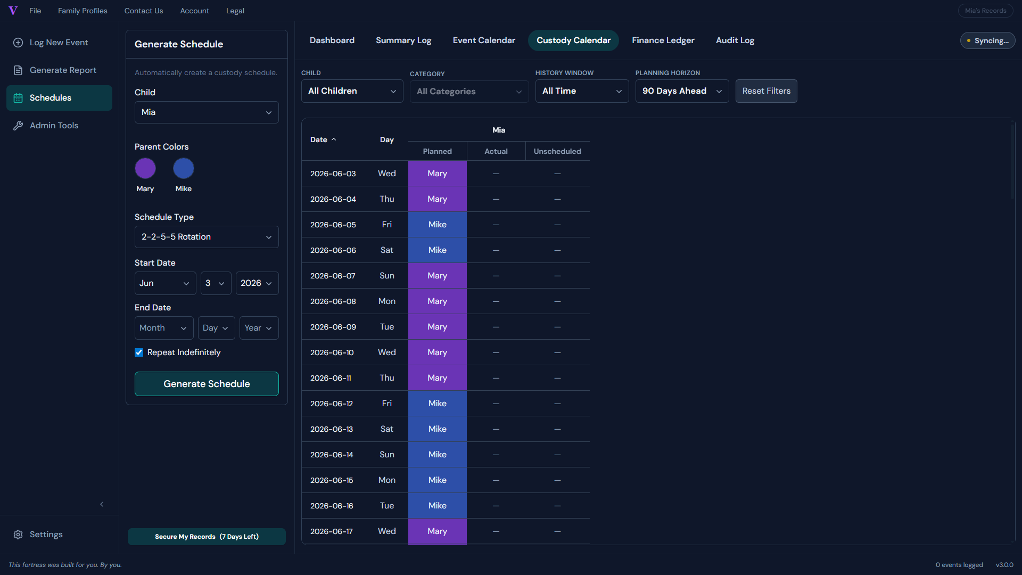This screenshot has height=575, width=1022.
Task: Open the Planning Horizon 90 Days Ahead dropdown
Action: (682, 91)
